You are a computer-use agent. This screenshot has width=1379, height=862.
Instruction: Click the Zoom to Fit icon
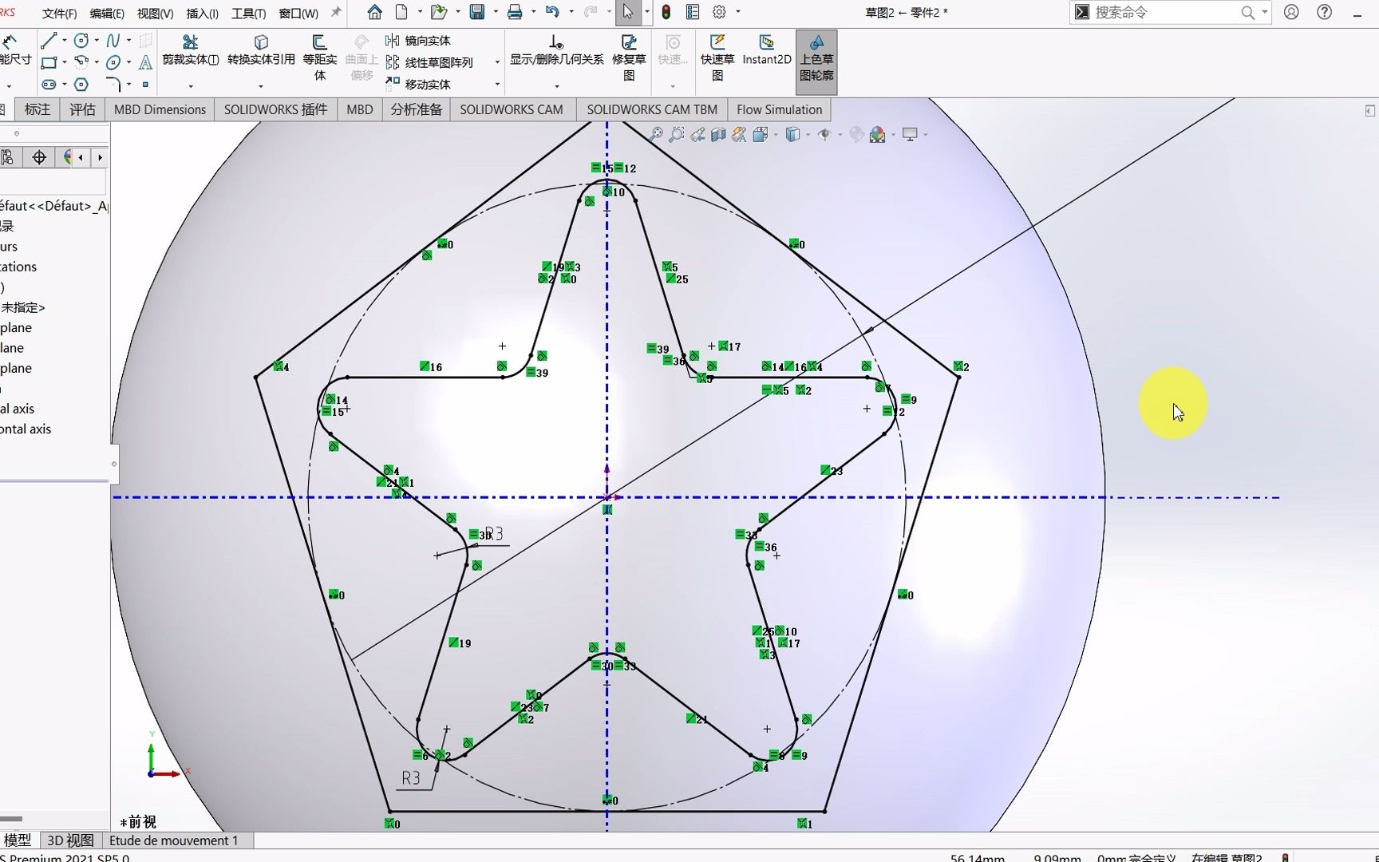click(658, 134)
